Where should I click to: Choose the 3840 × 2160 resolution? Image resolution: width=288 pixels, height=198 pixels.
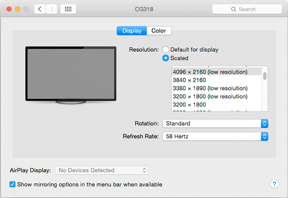click(216, 80)
